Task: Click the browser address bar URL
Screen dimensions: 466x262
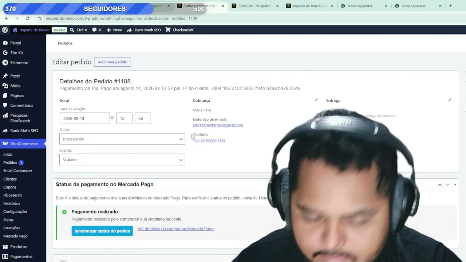Action: (x=121, y=18)
